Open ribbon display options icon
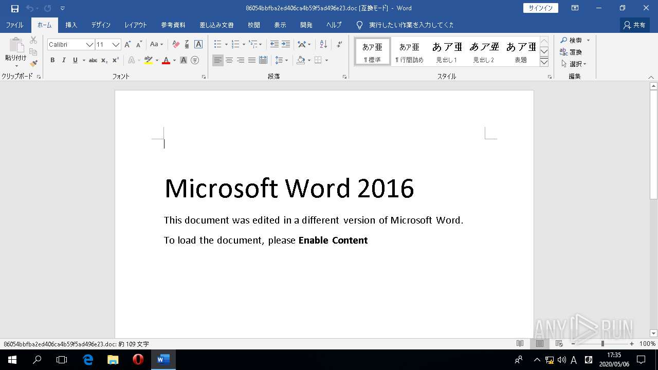This screenshot has height=370, width=658. click(x=575, y=8)
